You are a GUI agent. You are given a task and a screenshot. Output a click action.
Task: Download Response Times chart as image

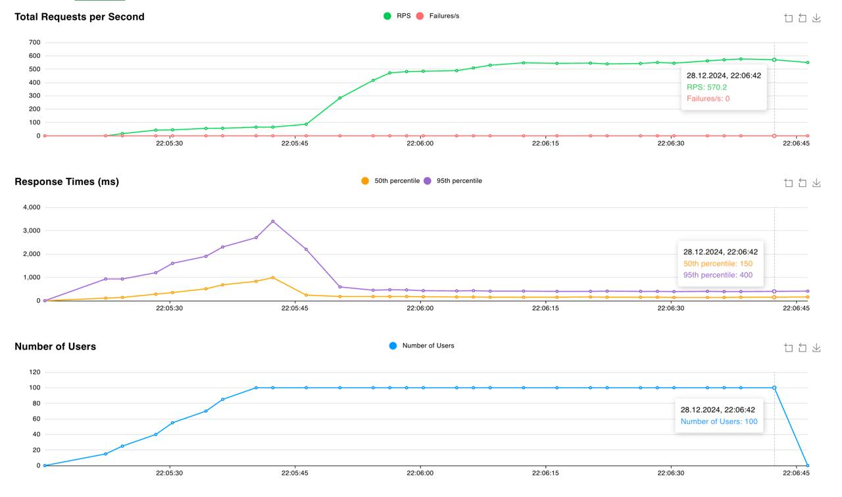tap(816, 183)
